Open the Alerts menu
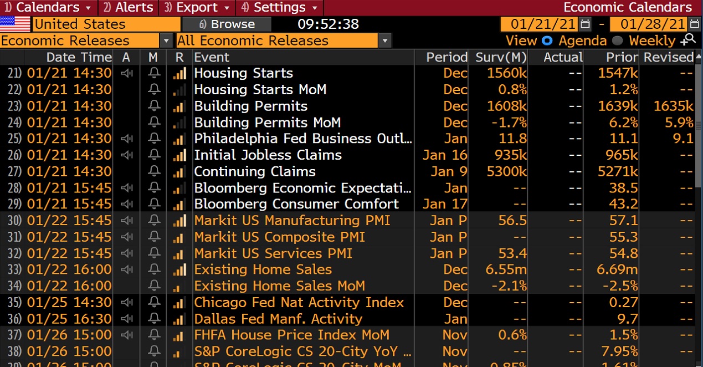Viewport: 703px width, 367px height. (128, 8)
